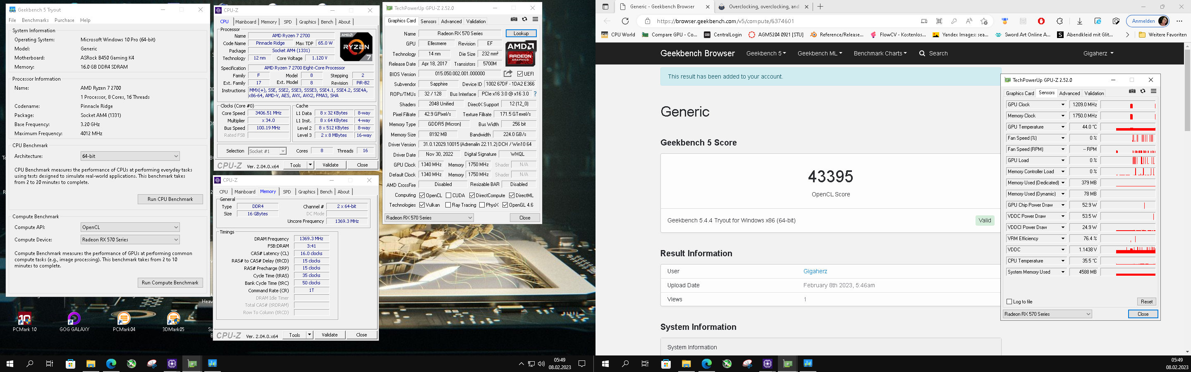
Task: Open PCMark 10 desktop shortcut
Action: click(24, 322)
